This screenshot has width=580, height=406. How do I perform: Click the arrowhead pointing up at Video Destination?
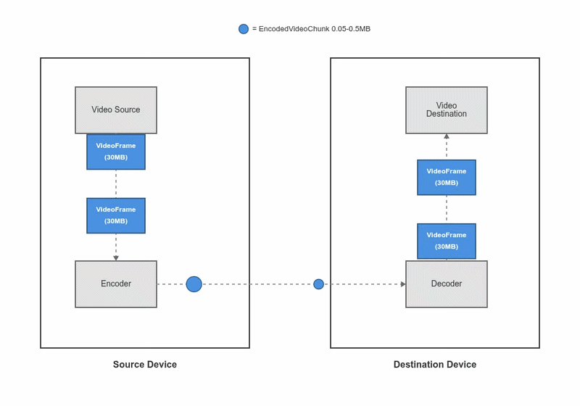click(447, 136)
